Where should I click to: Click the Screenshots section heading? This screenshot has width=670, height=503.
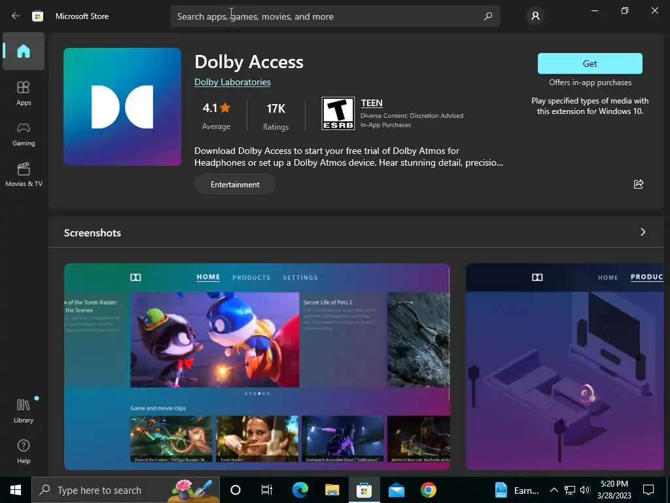[x=92, y=233]
